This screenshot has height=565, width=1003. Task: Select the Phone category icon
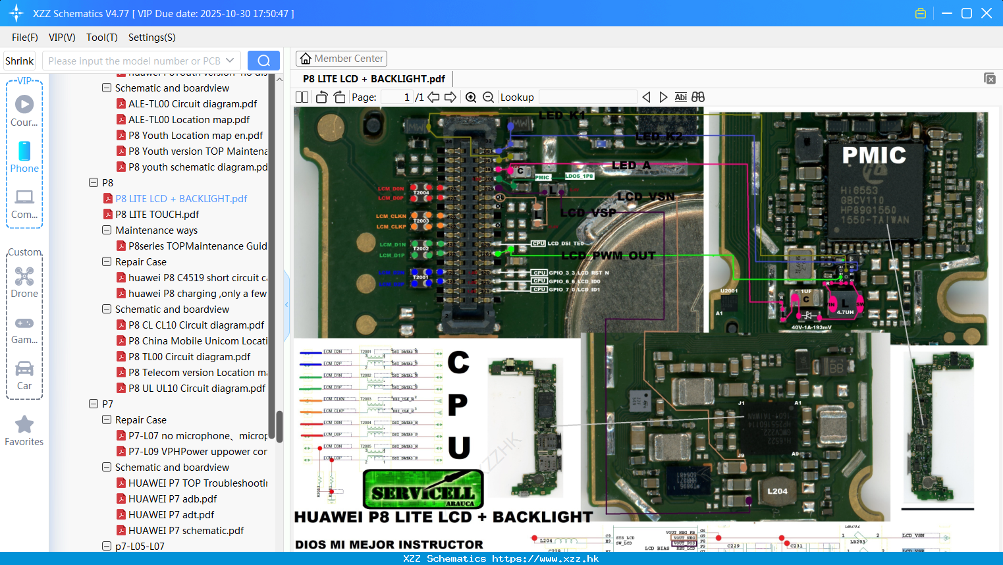tap(24, 157)
